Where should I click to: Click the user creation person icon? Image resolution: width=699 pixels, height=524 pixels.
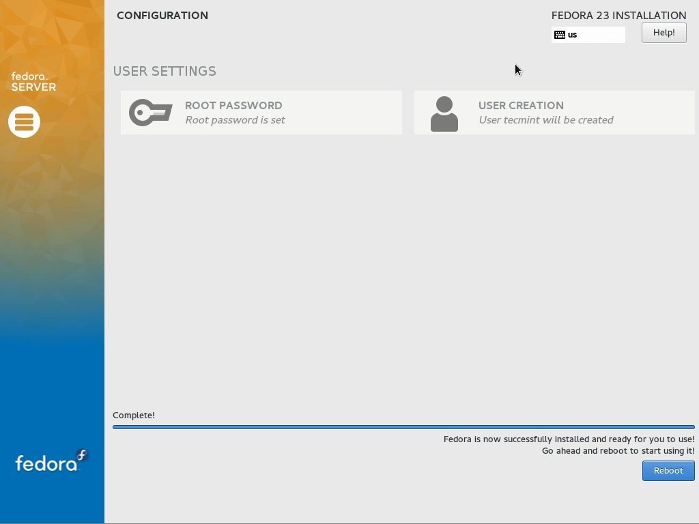[444, 113]
